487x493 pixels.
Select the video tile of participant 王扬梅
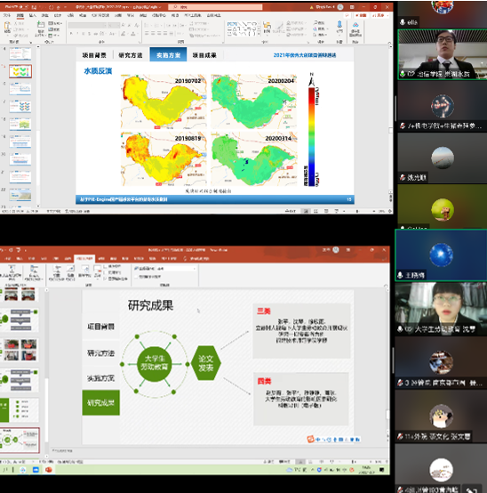(x=441, y=255)
